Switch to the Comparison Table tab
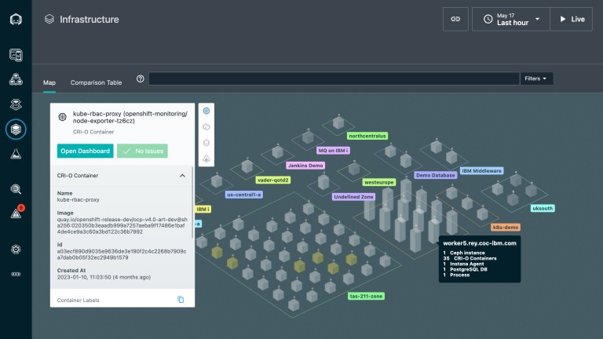 point(96,82)
